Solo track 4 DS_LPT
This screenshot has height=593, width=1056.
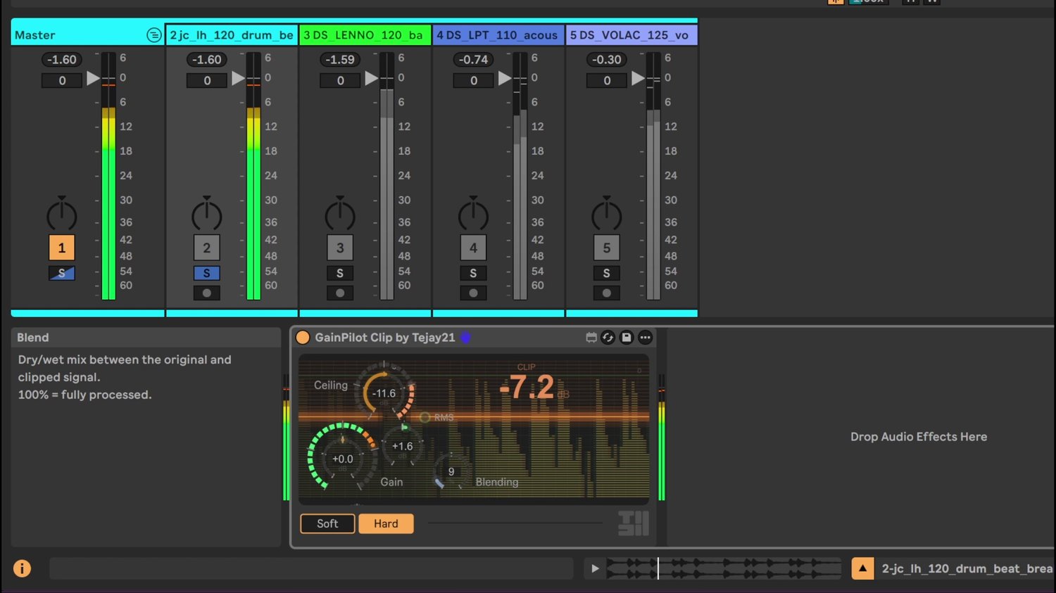tap(473, 273)
